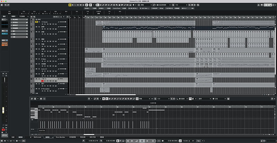Select the Glue tool in main toolbar

[111, 5]
